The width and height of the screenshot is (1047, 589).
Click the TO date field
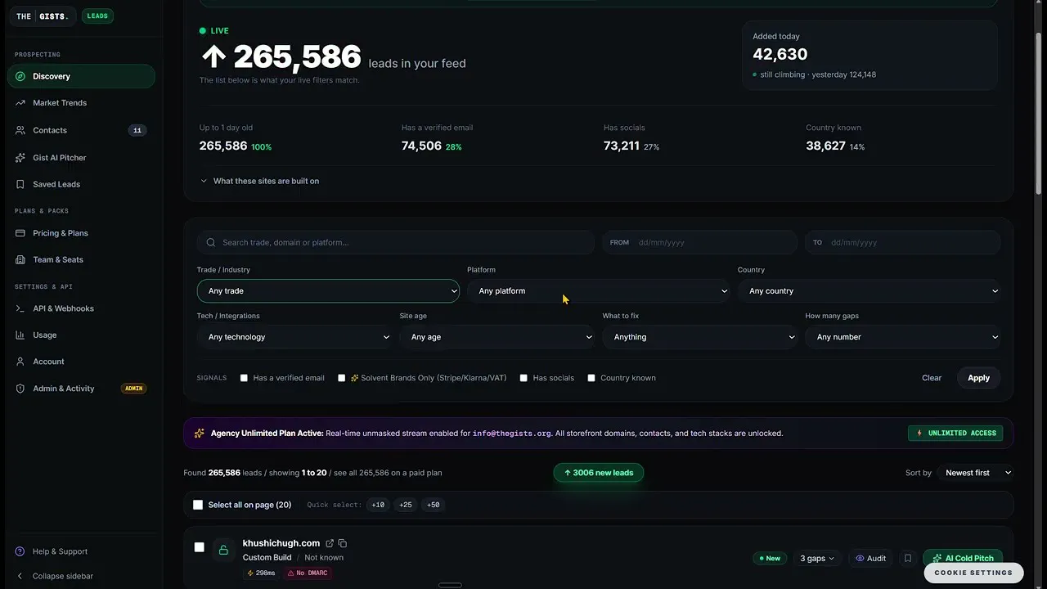tap(902, 242)
